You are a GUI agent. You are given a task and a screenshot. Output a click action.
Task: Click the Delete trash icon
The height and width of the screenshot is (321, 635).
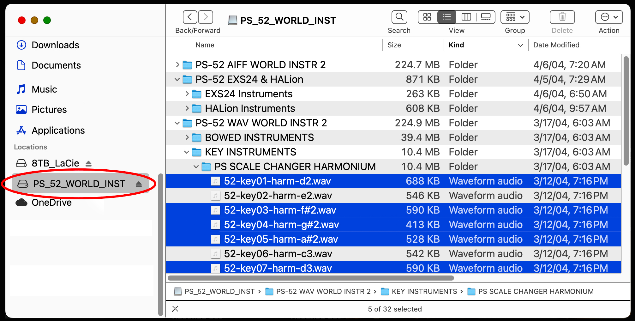click(562, 17)
